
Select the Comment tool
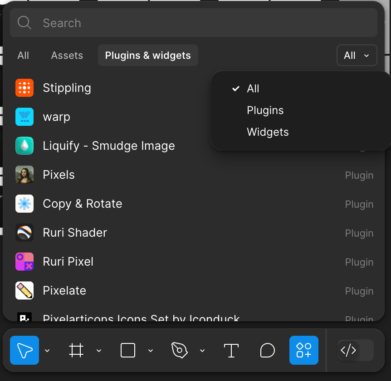tap(267, 350)
